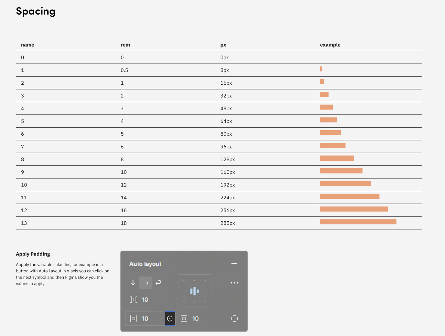Toggle individual padding icon
The image size is (445, 336).
234,319
